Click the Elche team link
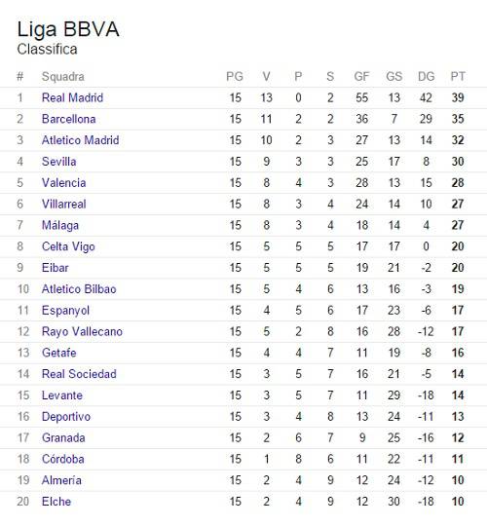 [x=56, y=502]
